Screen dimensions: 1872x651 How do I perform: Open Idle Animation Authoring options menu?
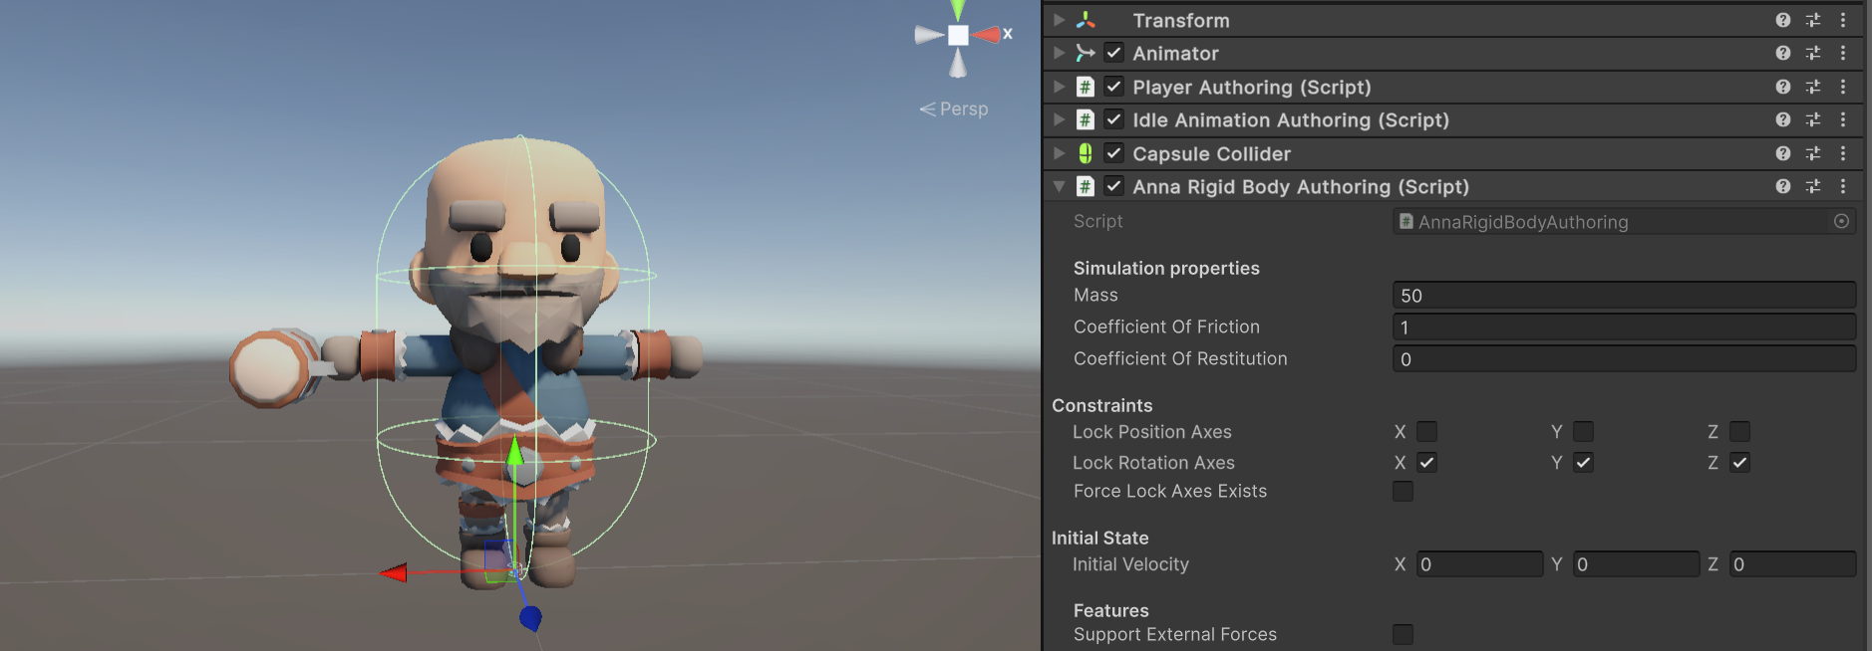tap(1843, 119)
